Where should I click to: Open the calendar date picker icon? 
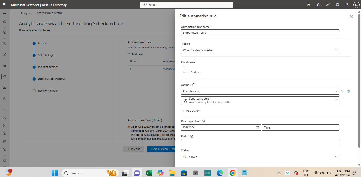pyautogui.click(x=258, y=127)
